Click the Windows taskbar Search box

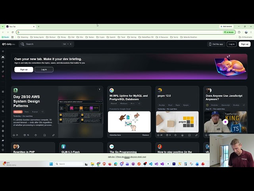[x=69, y=164]
